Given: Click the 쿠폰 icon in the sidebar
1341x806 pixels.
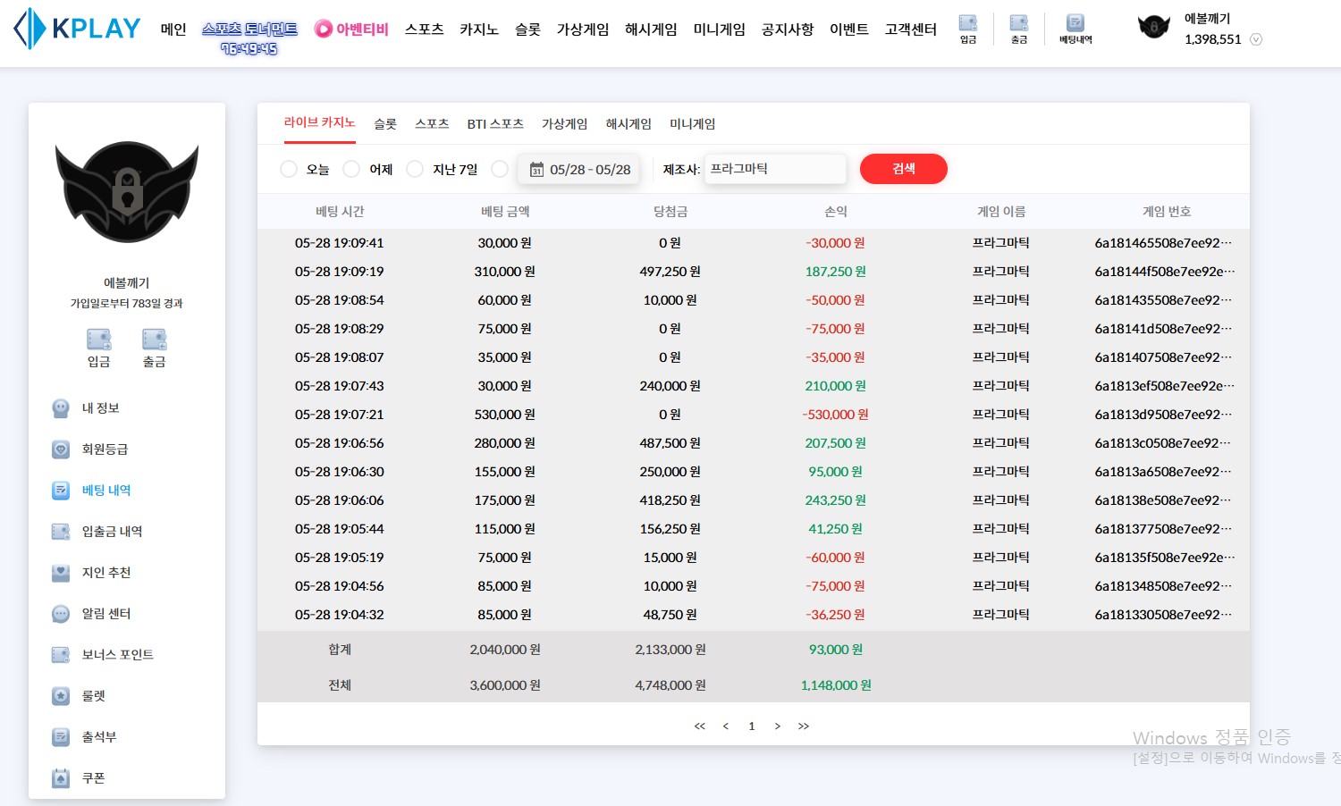Looking at the screenshot, I should click(x=61, y=778).
